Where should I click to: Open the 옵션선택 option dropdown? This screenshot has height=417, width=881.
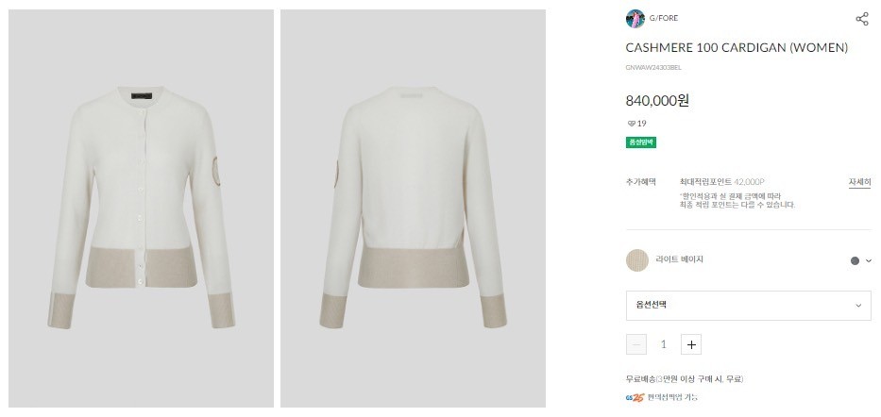point(748,305)
